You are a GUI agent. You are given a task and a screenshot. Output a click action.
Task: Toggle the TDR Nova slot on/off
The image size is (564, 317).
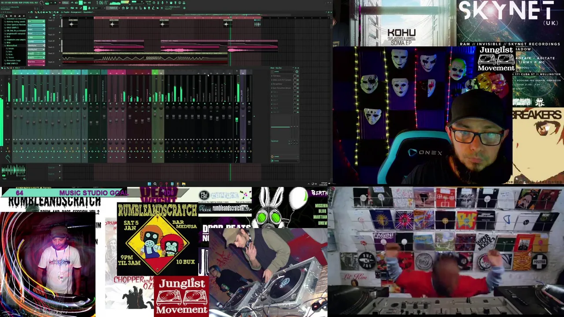(x=298, y=76)
